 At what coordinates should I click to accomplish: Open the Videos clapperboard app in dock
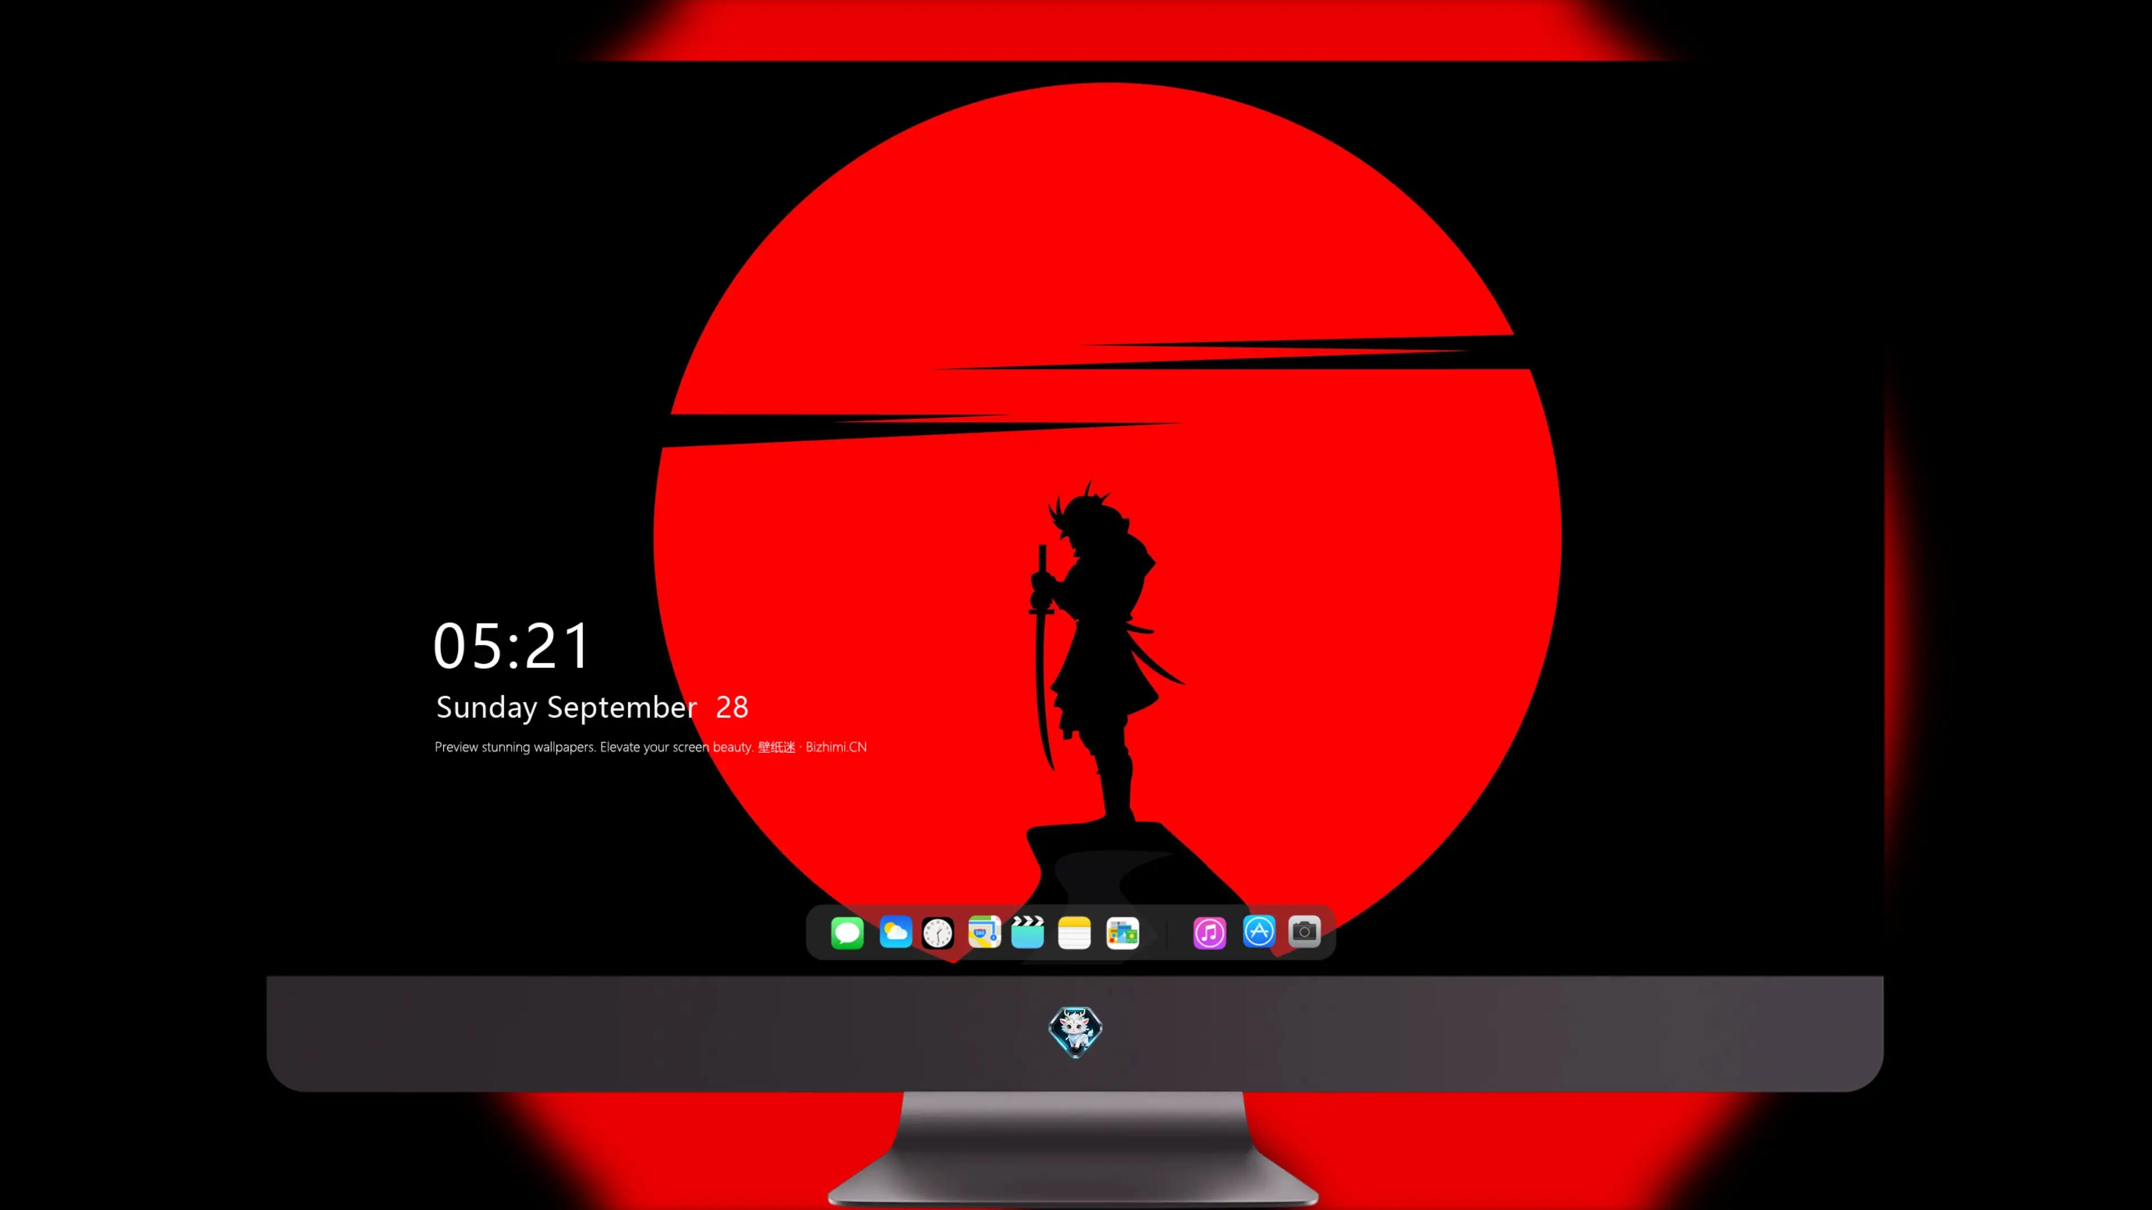1028,932
